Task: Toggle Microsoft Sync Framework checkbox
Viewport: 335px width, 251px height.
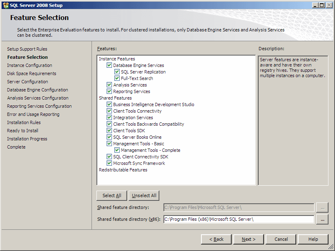Action: [109, 163]
